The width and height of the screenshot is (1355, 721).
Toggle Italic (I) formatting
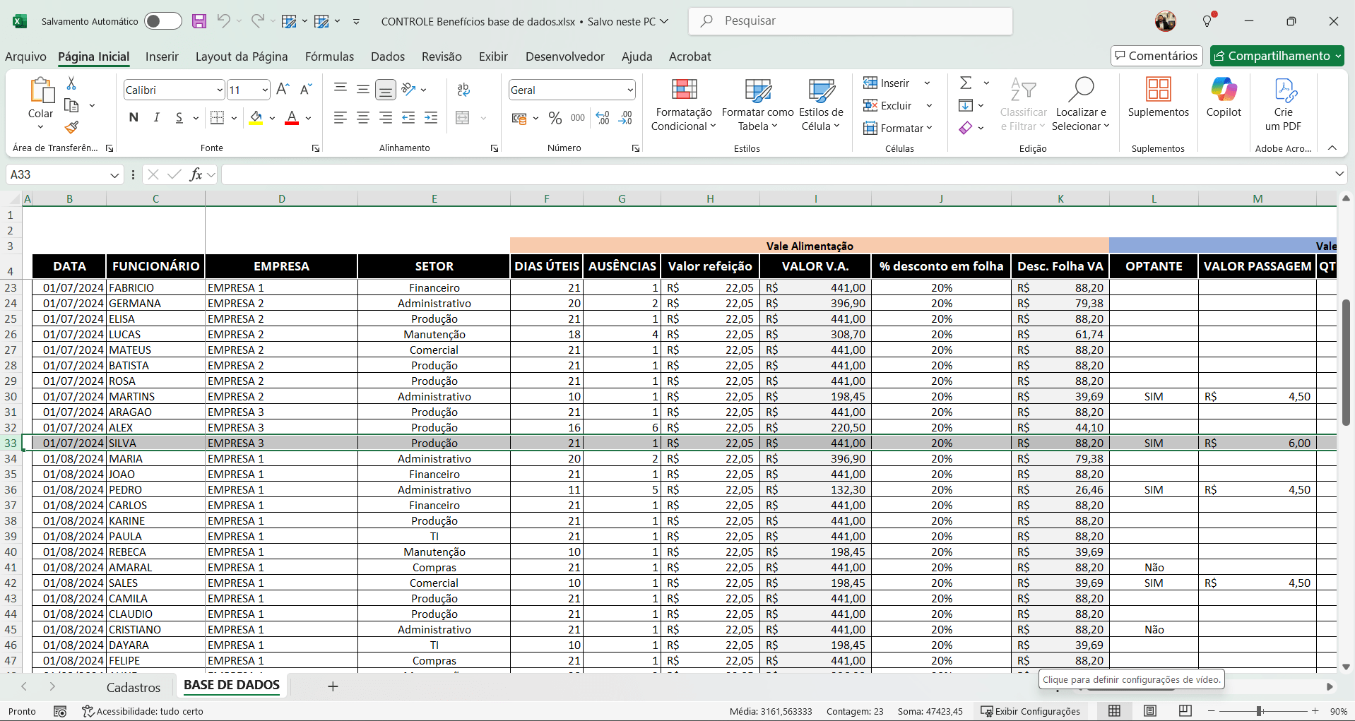[156, 118]
